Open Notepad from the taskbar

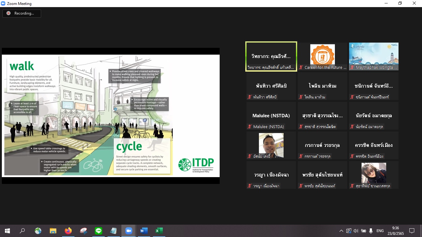[x=113, y=231]
